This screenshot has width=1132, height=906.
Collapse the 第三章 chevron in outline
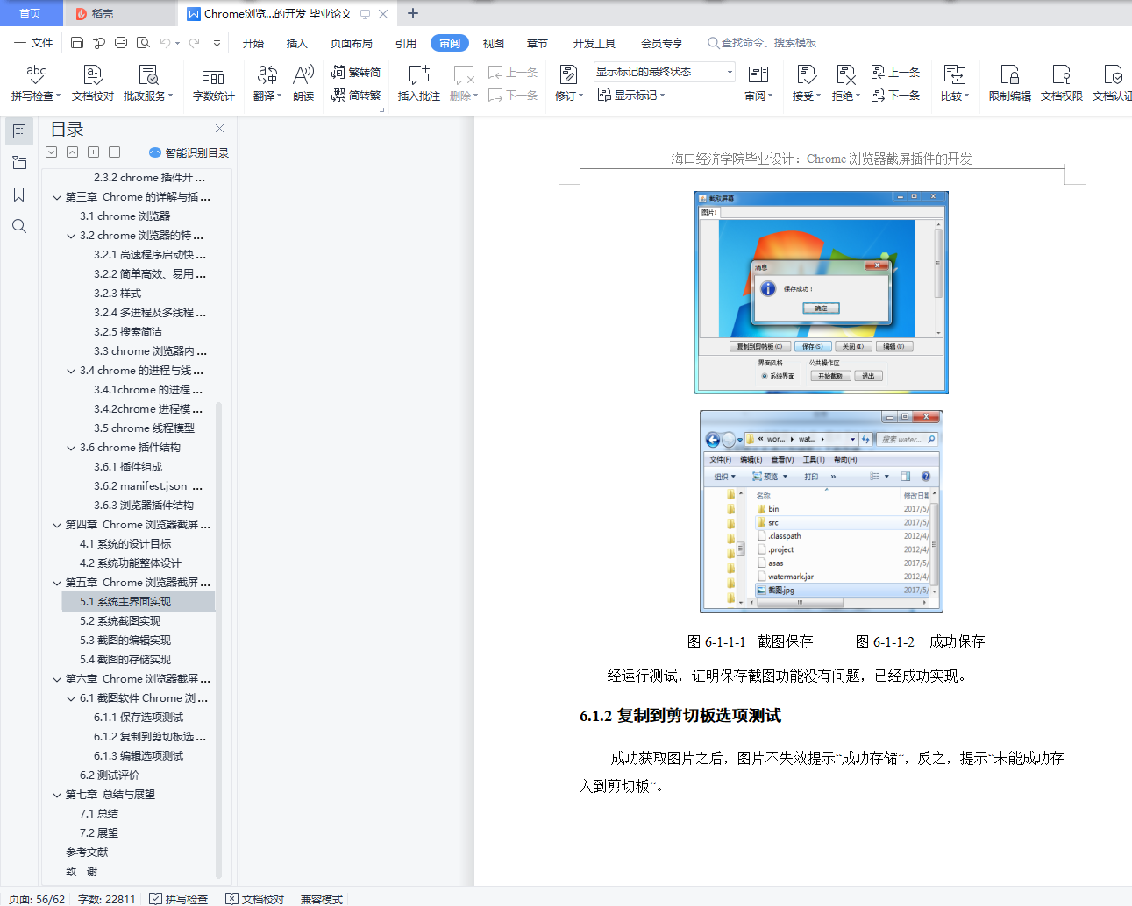coord(57,197)
